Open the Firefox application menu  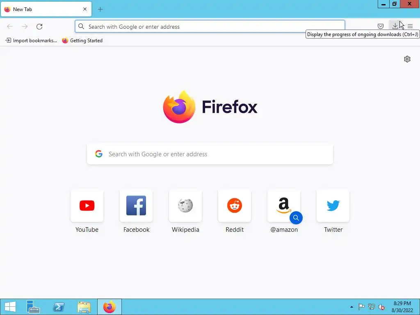click(x=410, y=26)
